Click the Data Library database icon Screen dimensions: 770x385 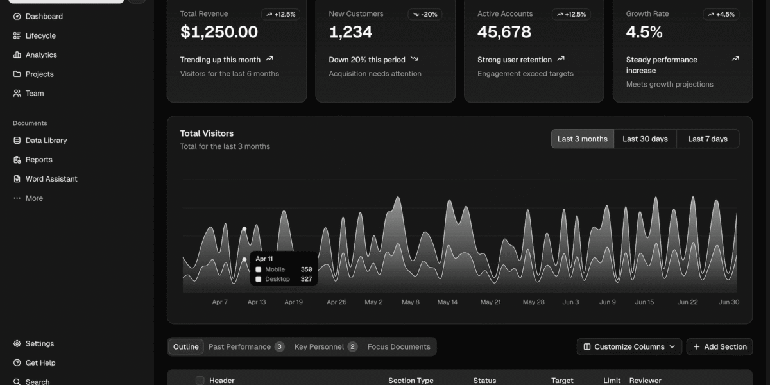coord(17,141)
